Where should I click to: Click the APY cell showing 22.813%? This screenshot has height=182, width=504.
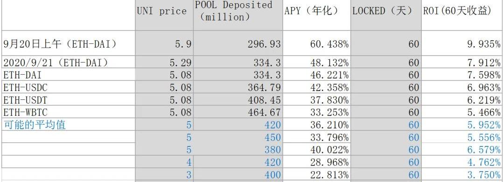point(316,174)
